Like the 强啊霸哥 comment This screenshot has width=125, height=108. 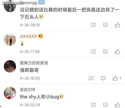click(x=115, y=78)
